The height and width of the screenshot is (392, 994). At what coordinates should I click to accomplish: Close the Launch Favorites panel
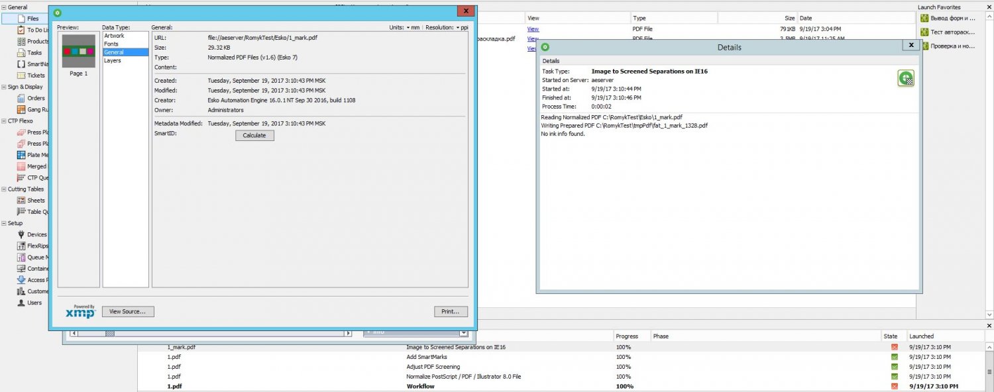pyautogui.click(x=988, y=7)
